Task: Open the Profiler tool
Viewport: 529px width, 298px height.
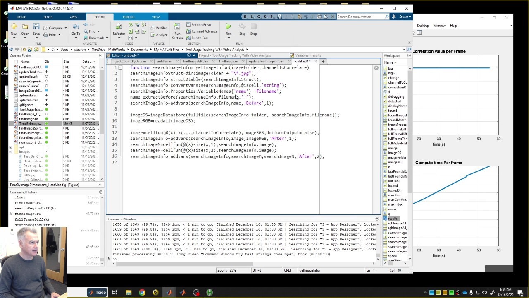Action: click(x=158, y=28)
